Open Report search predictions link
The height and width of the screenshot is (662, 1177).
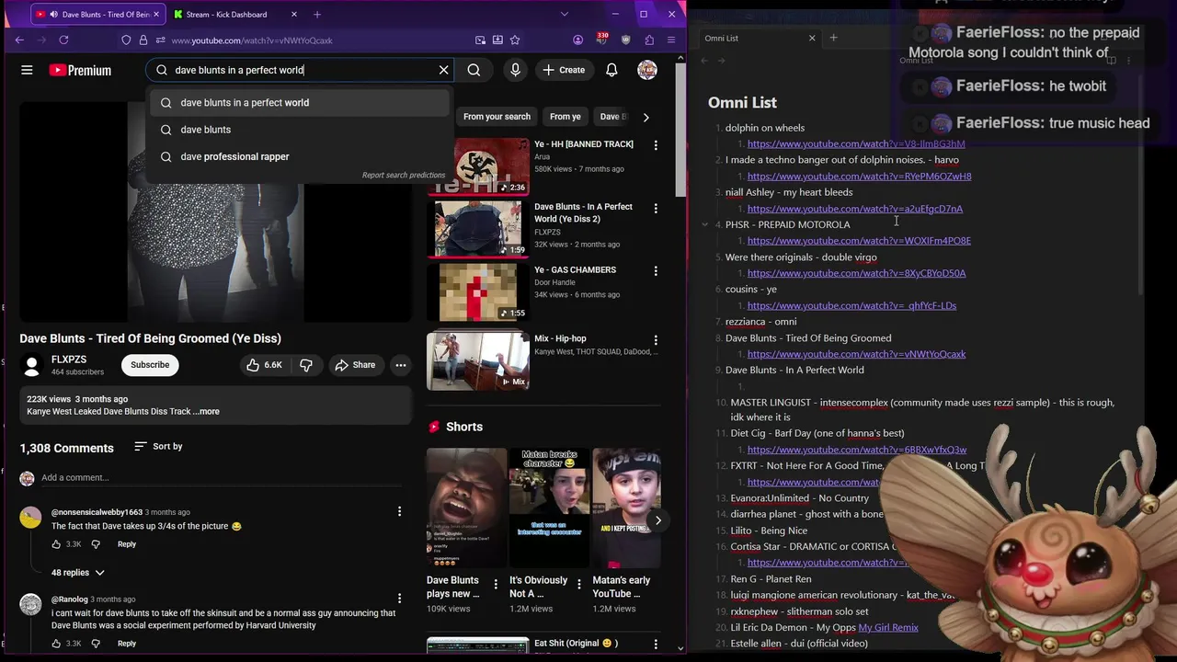pos(404,175)
